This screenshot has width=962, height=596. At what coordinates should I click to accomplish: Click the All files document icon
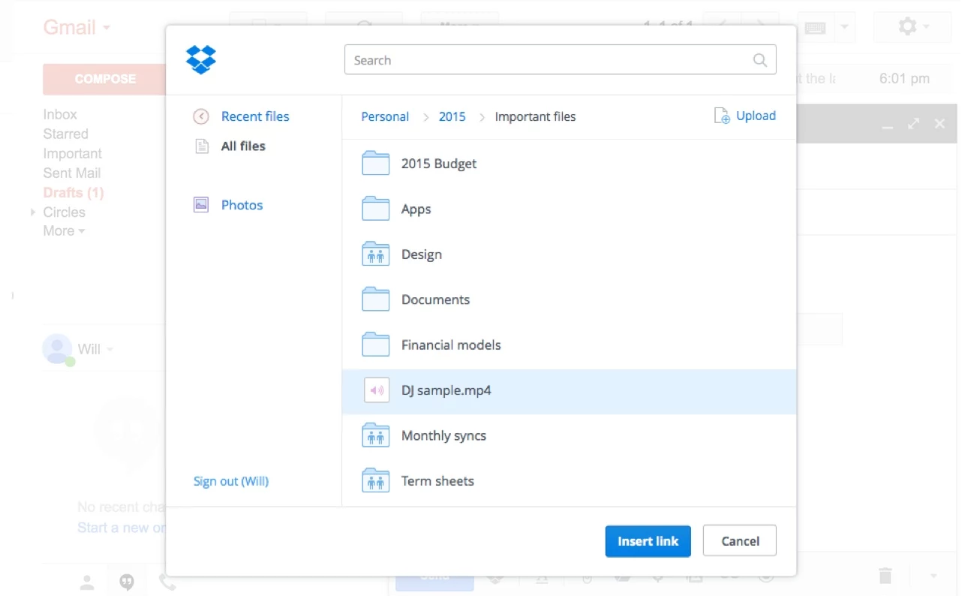[201, 146]
